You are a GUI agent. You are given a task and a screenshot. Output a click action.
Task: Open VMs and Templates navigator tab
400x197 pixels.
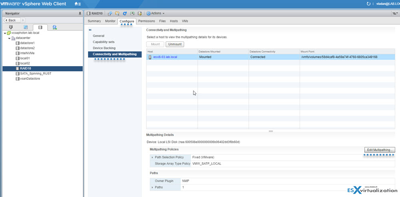point(26,27)
